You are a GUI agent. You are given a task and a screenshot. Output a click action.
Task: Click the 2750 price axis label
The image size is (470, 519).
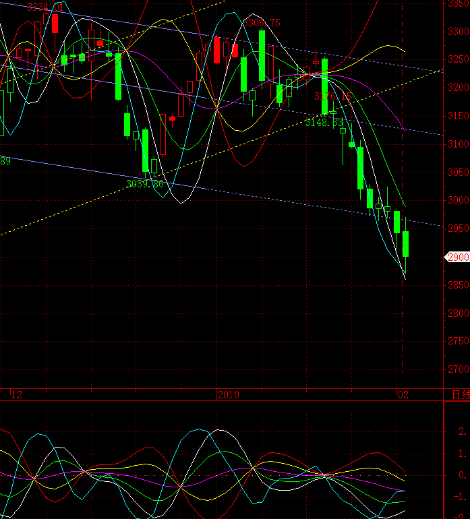[x=459, y=340]
